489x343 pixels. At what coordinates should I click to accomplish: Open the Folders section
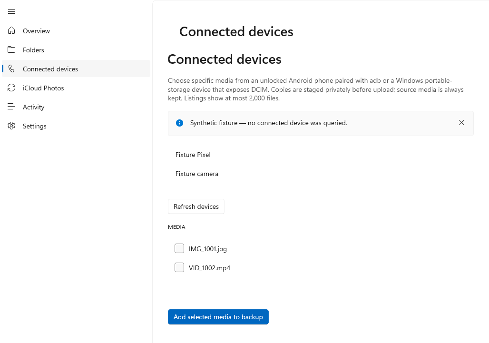(76, 50)
